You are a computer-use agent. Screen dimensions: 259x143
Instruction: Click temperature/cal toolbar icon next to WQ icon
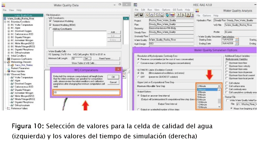coord(172,15)
